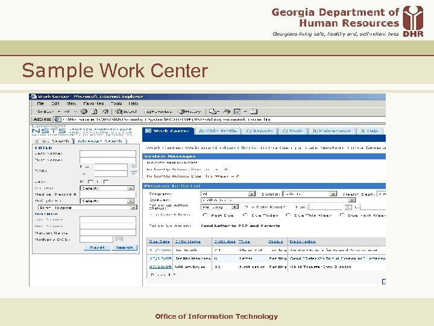Screen dimensions: 434x326
Task: Switch to the Child Profile tab
Action: [218, 131]
